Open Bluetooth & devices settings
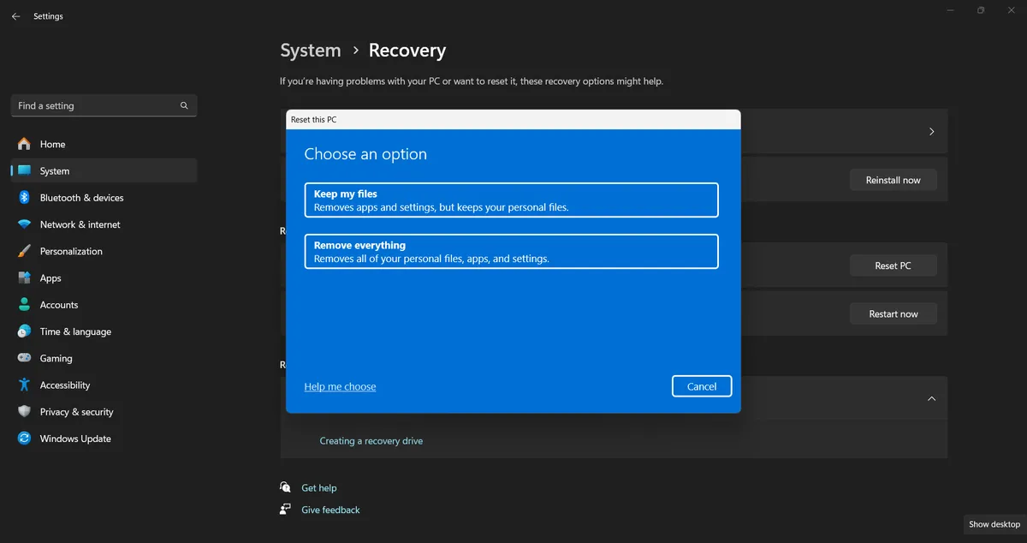 click(x=104, y=197)
